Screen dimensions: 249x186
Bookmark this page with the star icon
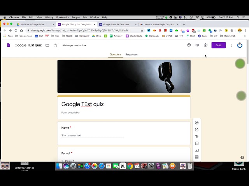click(142, 31)
